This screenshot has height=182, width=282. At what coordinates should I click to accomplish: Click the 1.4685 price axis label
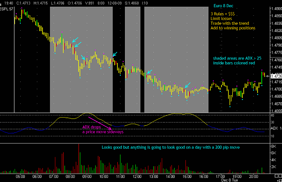[x=277, y=96]
